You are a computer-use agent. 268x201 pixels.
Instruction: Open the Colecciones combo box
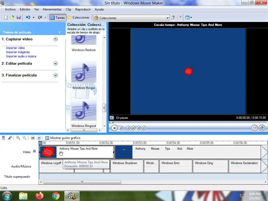[132, 18]
